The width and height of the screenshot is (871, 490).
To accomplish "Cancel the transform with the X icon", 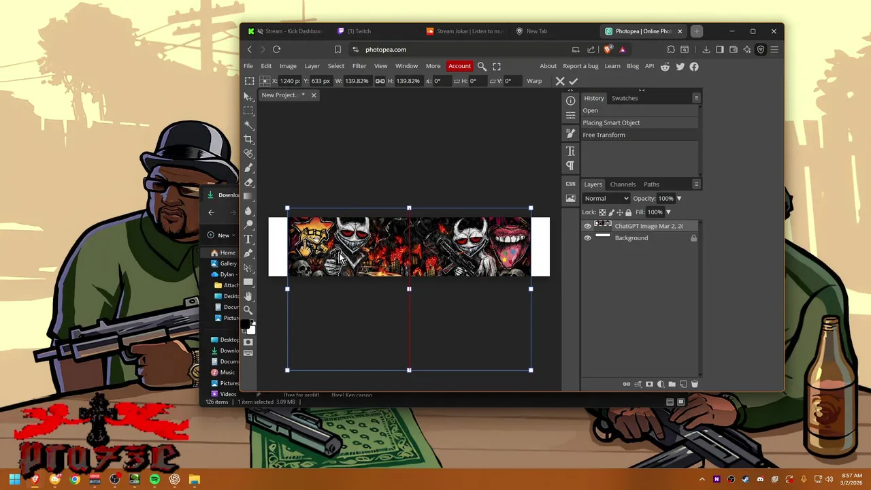I will tap(560, 81).
